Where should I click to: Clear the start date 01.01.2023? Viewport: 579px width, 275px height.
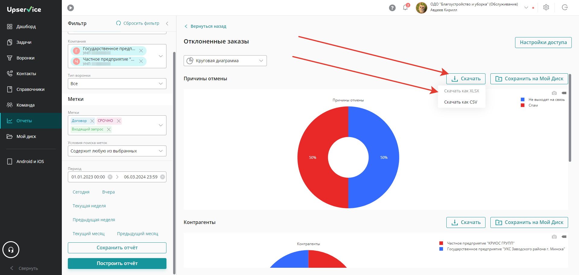click(110, 177)
